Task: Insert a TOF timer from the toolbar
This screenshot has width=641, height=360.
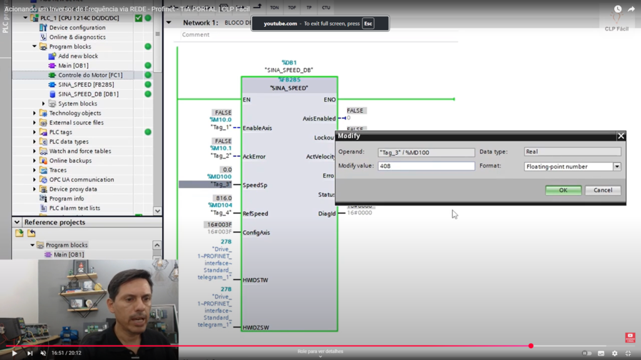Action: tap(292, 7)
